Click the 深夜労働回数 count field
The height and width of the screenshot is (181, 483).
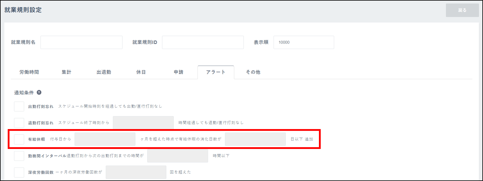point(136,172)
